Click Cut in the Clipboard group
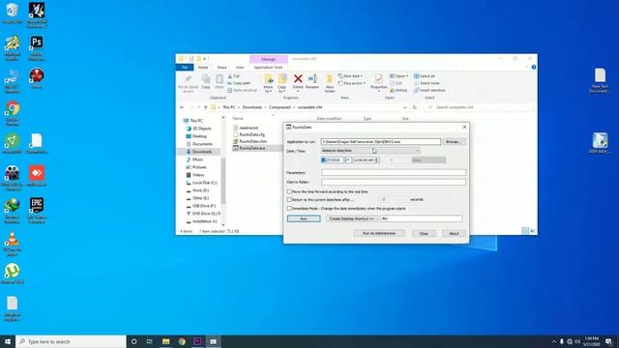Image resolution: width=619 pixels, height=348 pixels. [233, 75]
